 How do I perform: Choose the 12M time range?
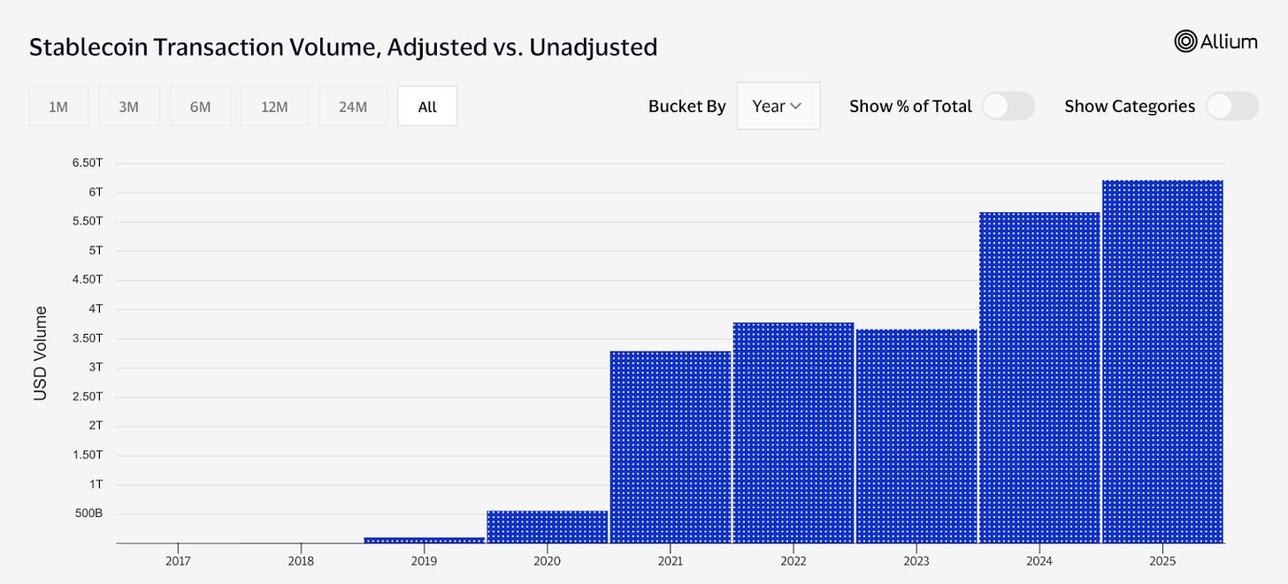click(274, 106)
